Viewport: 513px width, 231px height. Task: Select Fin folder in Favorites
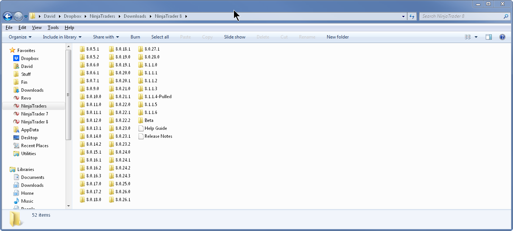click(x=24, y=82)
